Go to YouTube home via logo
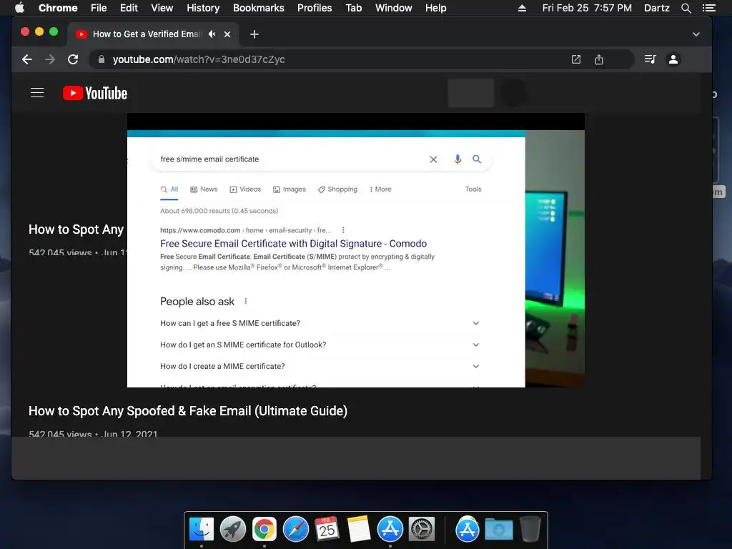 click(95, 93)
